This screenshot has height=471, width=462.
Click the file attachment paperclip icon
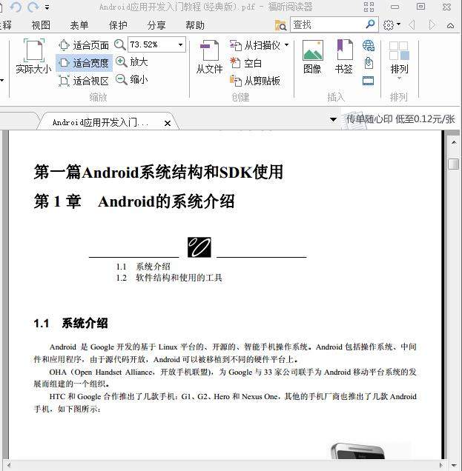pyautogui.click(x=369, y=63)
